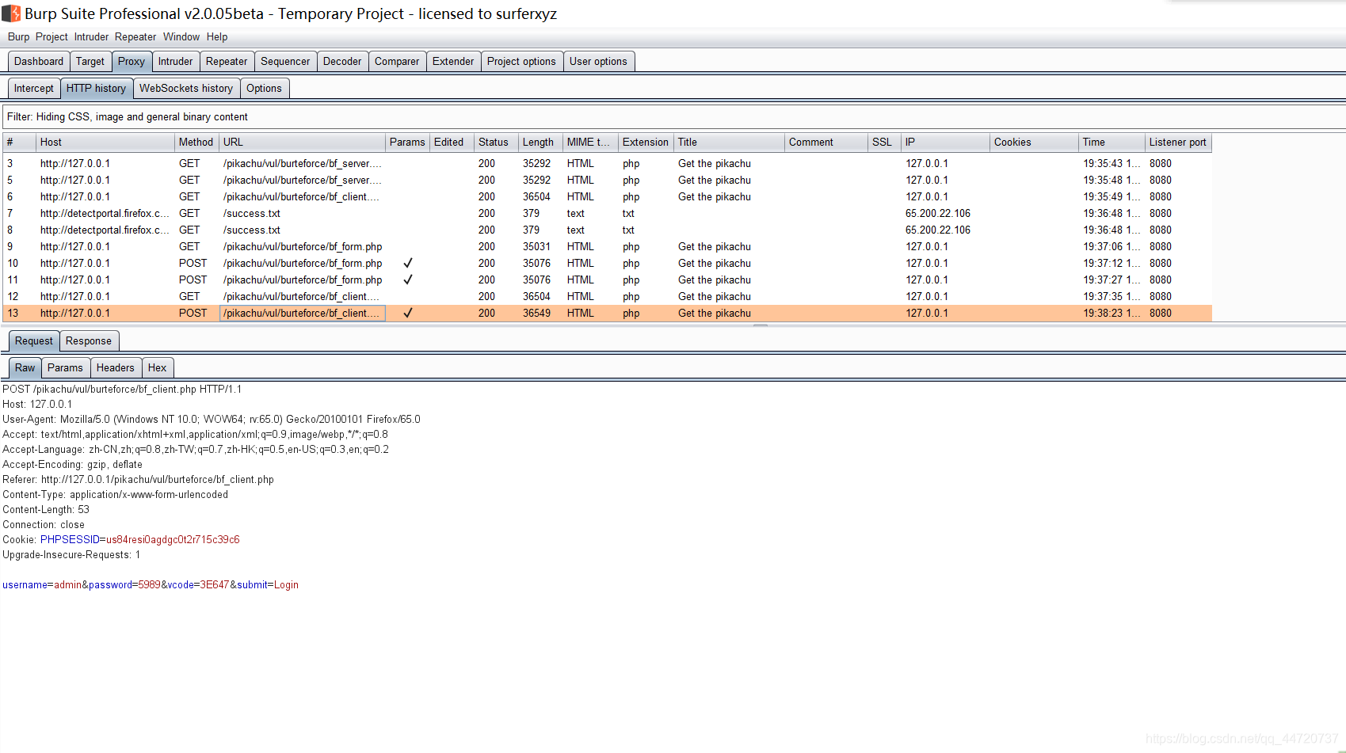Screen dimensions: 1346x753
Task: Sort history by the Params column header
Action: point(407,142)
